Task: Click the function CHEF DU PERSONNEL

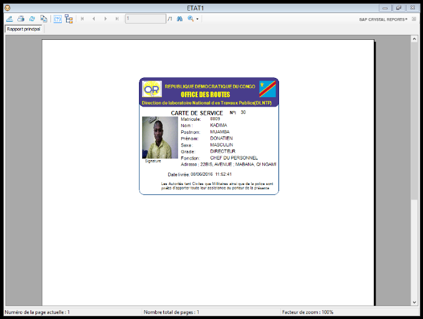Action: pyautogui.click(x=234, y=158)
